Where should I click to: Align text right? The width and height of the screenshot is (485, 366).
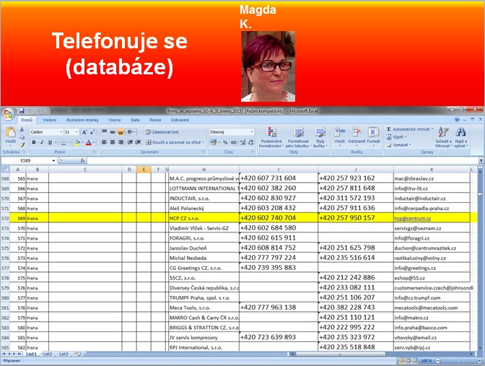pyautogui.click(x=121, y=142)
